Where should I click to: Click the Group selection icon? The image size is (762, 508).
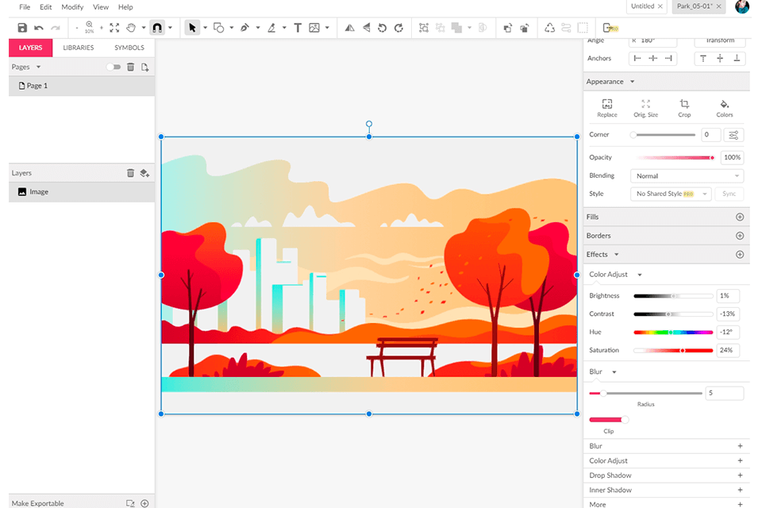pyautogui.click(x=424, y=28)
